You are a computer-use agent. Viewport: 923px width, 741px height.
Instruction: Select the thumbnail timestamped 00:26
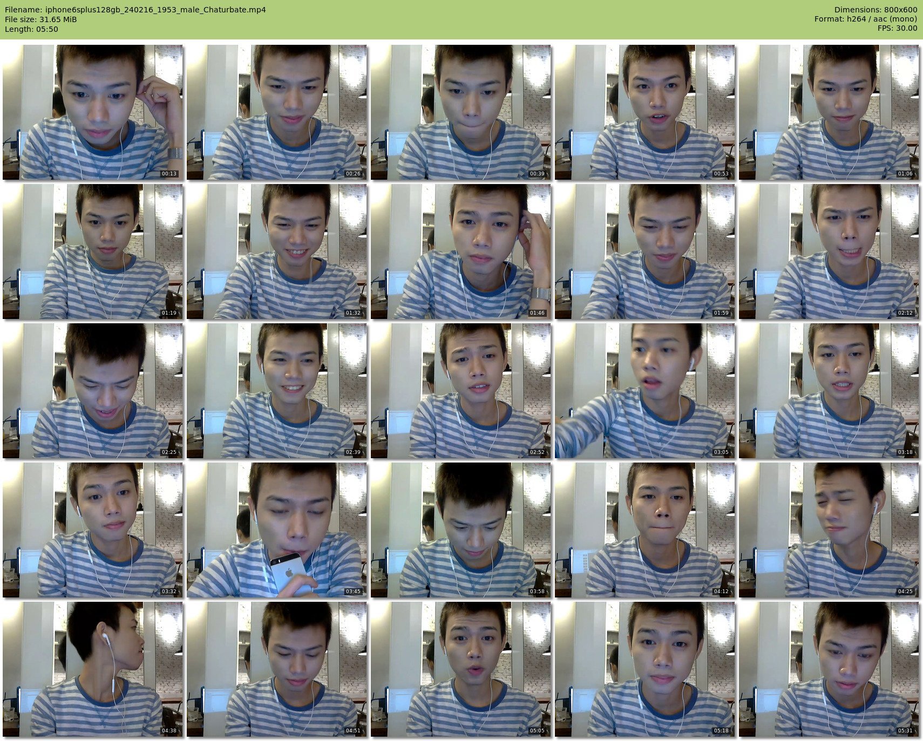276,112
